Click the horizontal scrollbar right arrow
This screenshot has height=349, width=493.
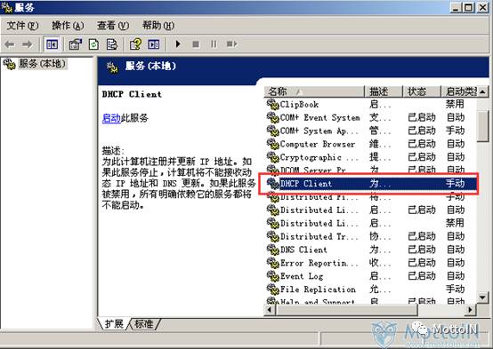pos(471,310)
